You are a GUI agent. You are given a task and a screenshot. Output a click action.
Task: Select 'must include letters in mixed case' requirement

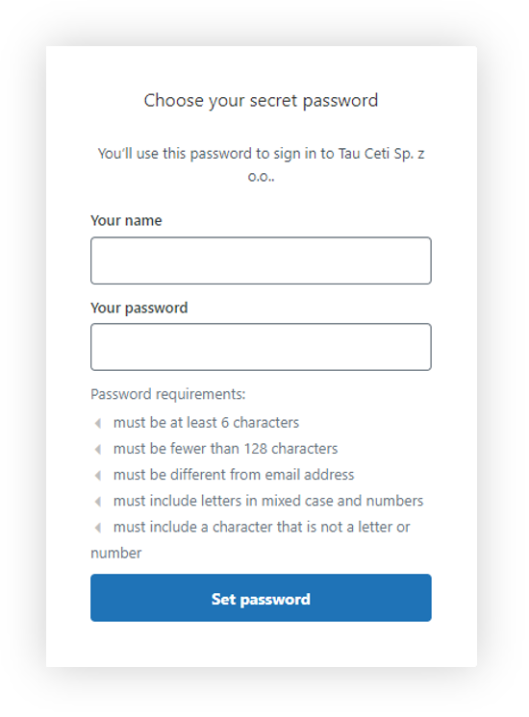pos(268,501)
